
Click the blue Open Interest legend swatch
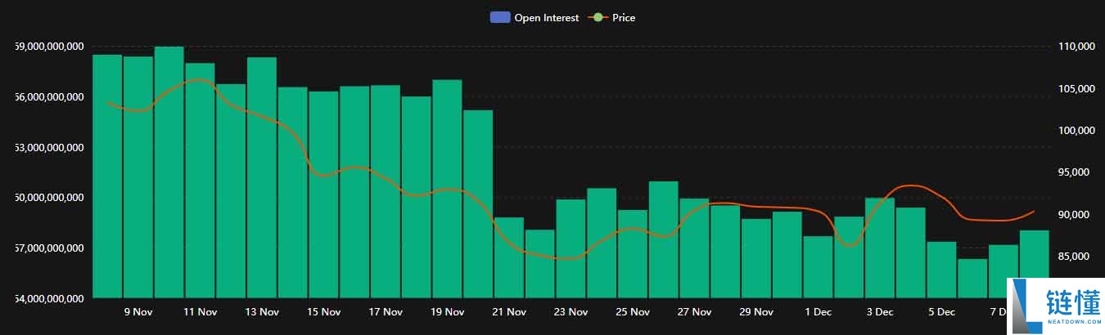point(499,17)
